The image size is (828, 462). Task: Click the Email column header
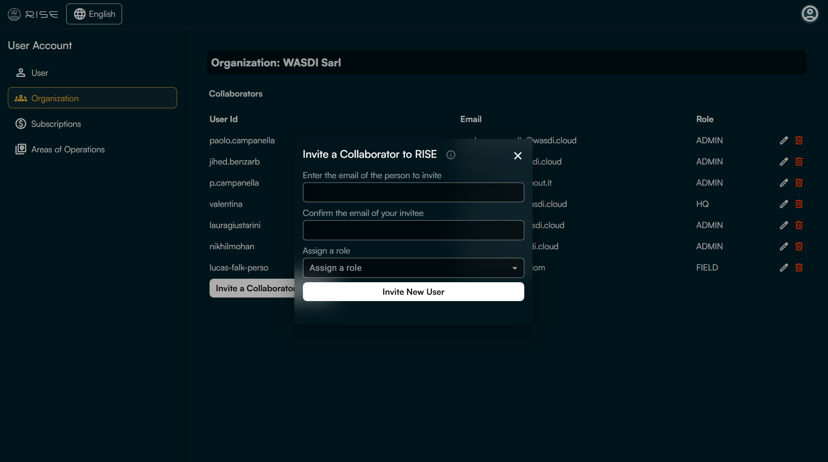[471, 119]
